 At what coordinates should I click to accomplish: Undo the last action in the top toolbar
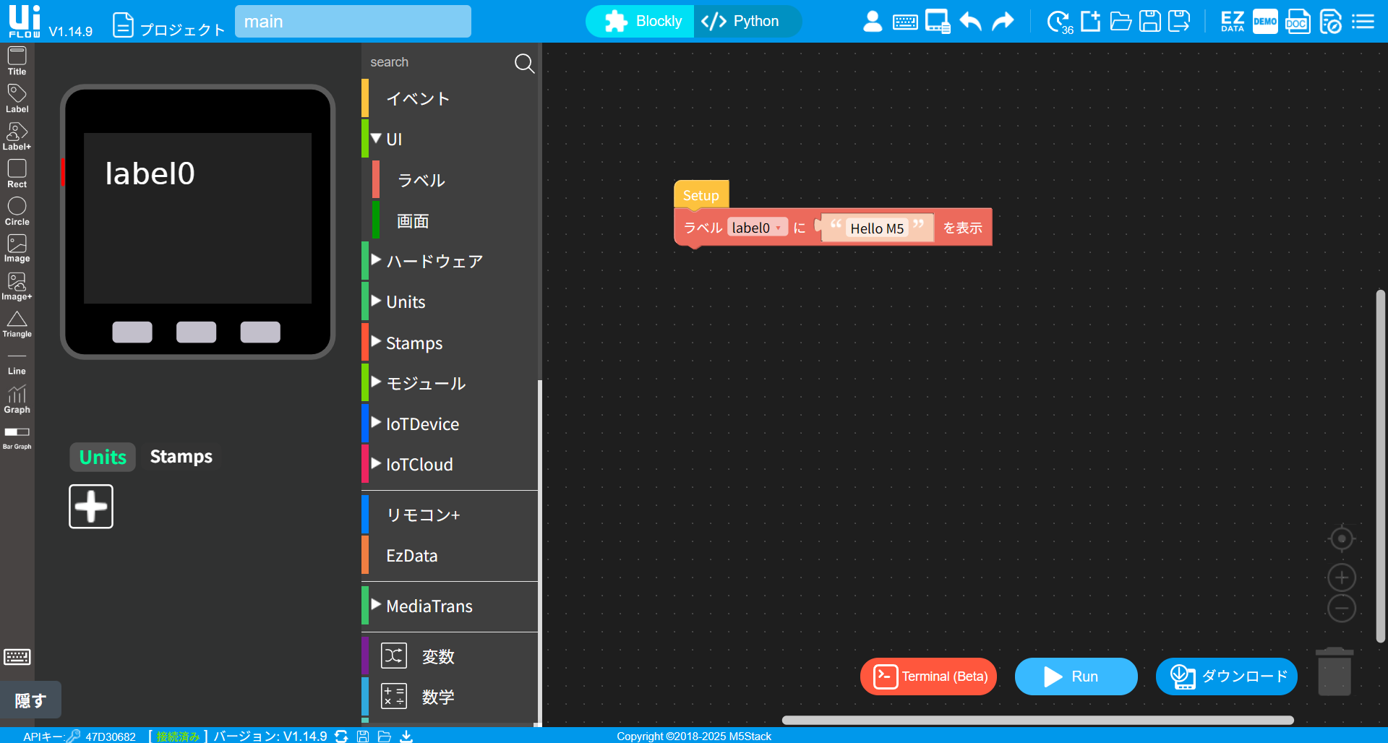[x=971, y=22]
